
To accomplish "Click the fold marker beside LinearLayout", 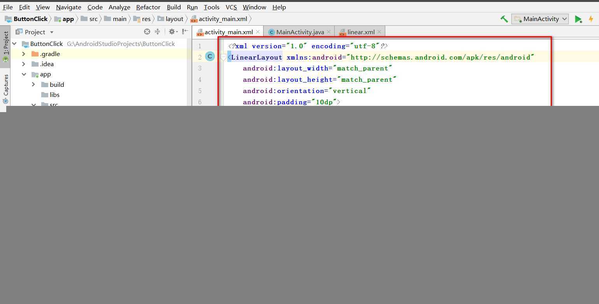I will 223,57.
